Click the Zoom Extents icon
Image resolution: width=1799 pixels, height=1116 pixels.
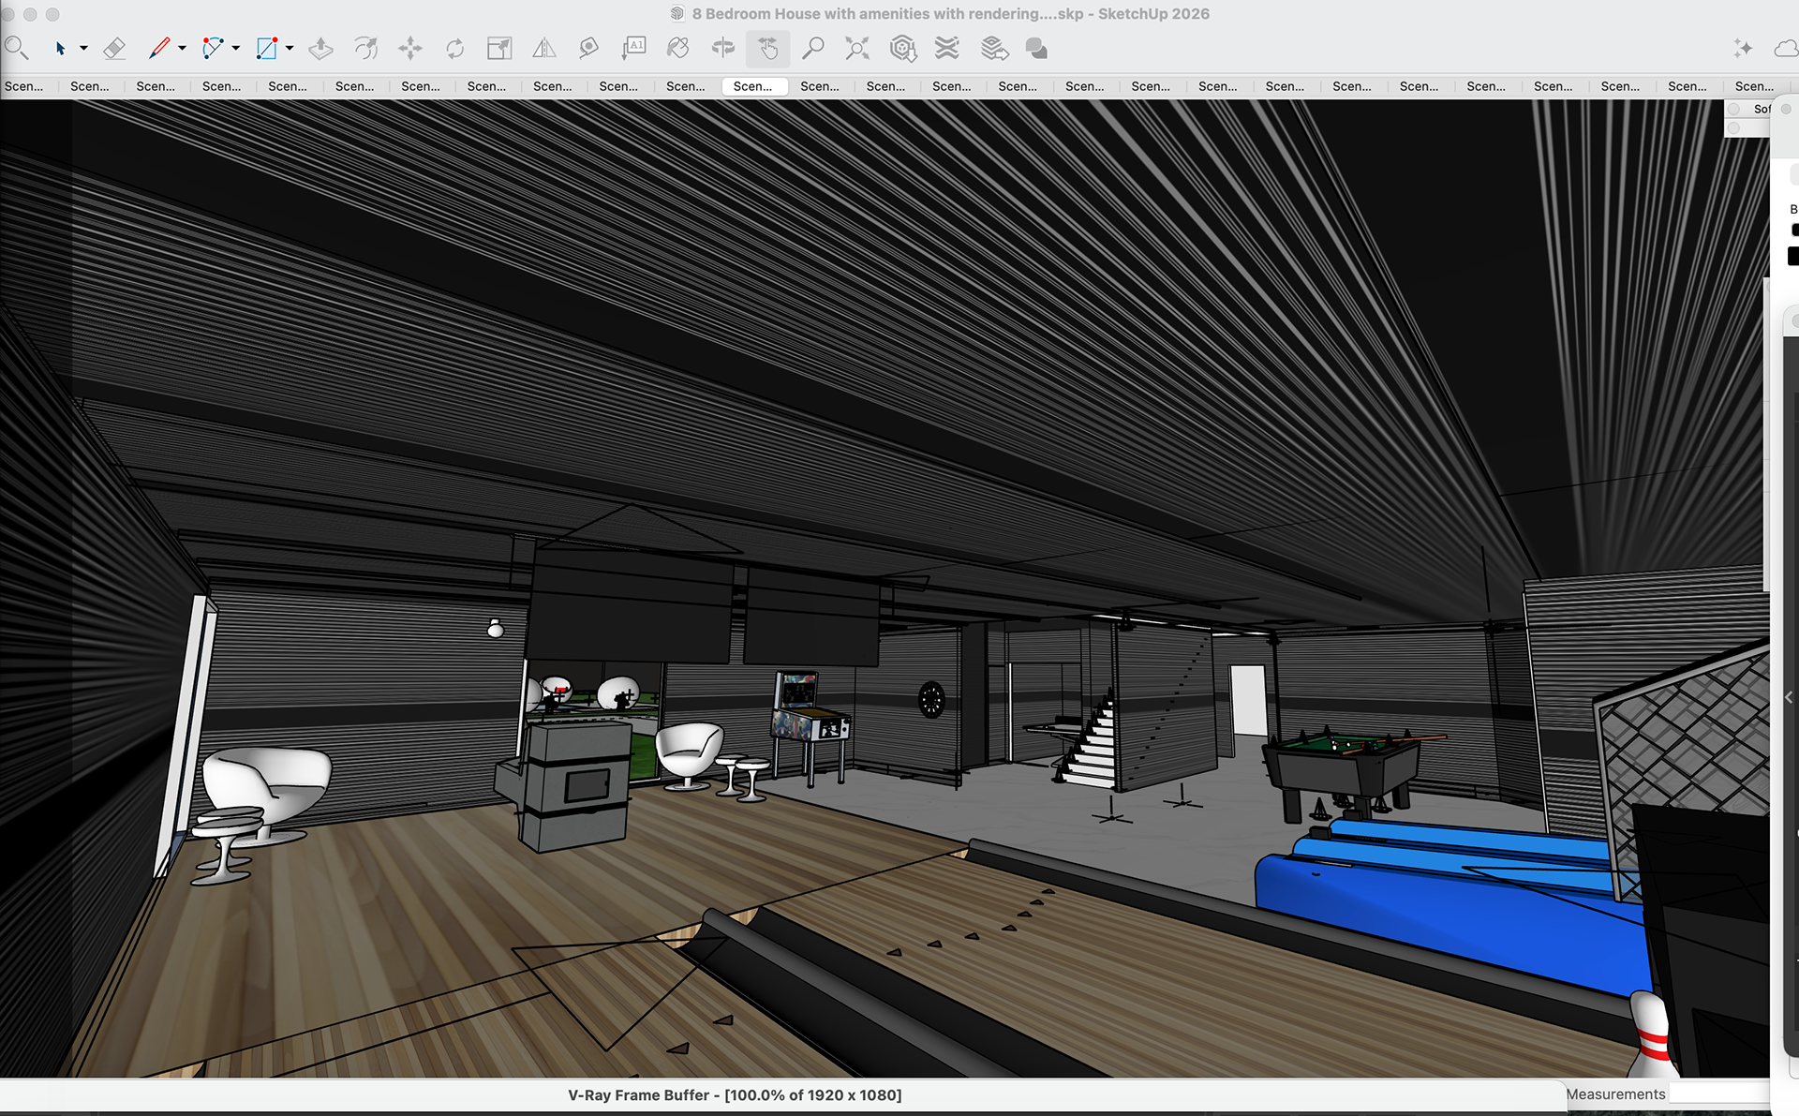[857, 48]
